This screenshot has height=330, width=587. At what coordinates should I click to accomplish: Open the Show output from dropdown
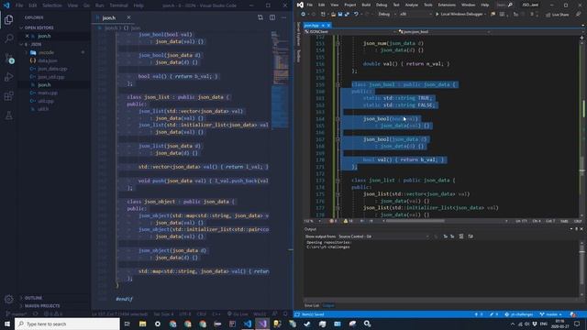383,236
